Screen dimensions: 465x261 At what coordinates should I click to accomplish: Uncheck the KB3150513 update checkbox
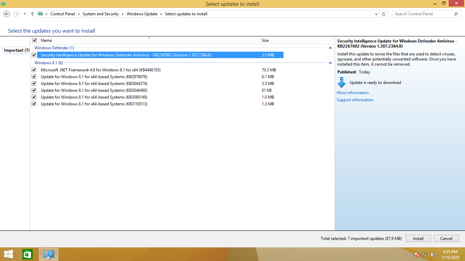pos(34,104)
